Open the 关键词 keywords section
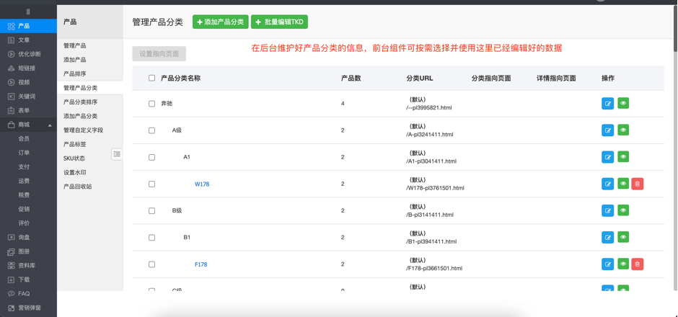678x317 pixels. click(28, 97)
